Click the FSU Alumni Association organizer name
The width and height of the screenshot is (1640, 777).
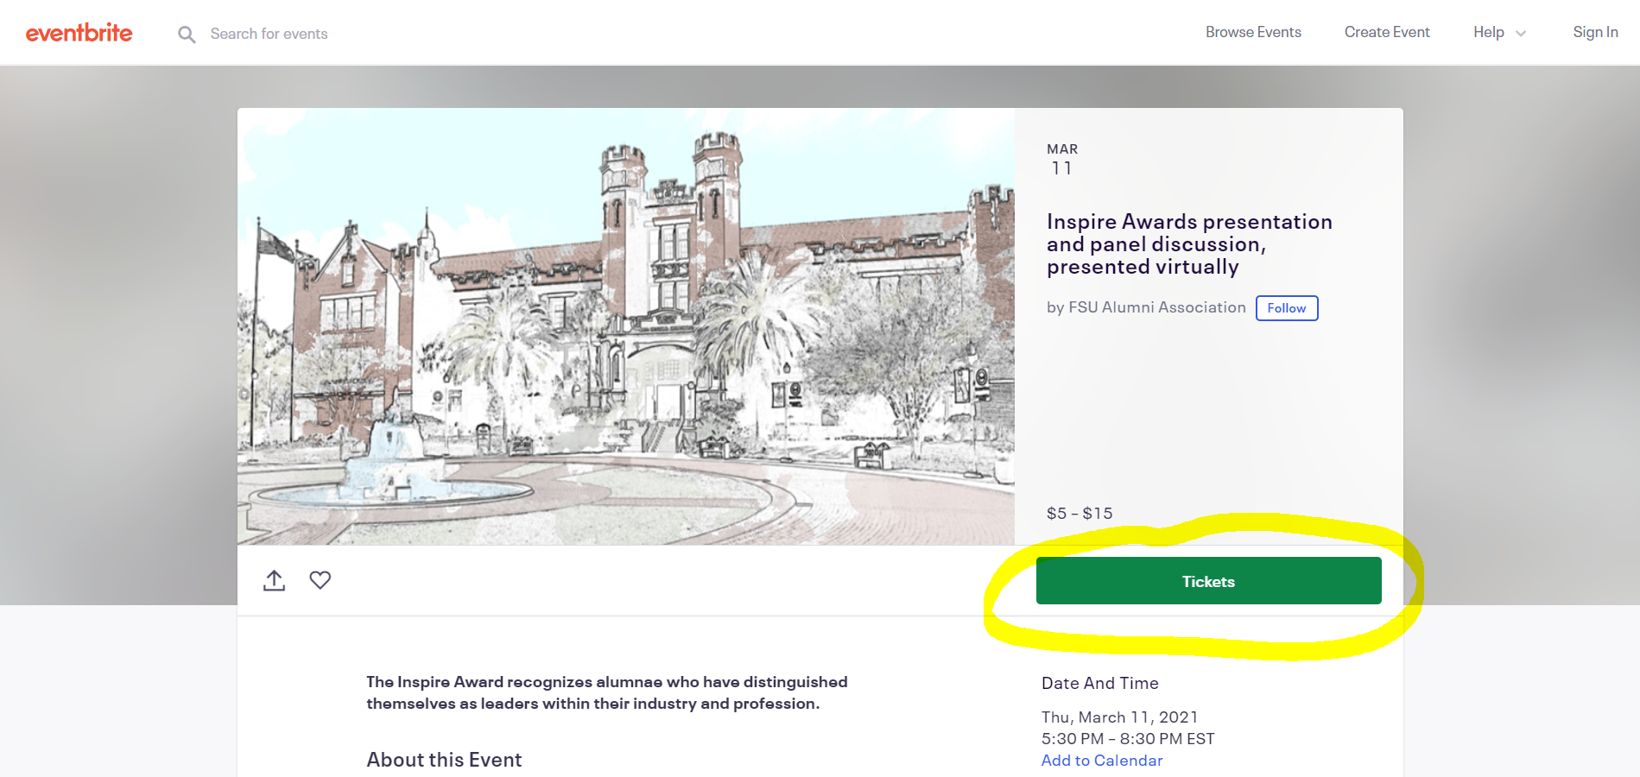coord(1157,307)
